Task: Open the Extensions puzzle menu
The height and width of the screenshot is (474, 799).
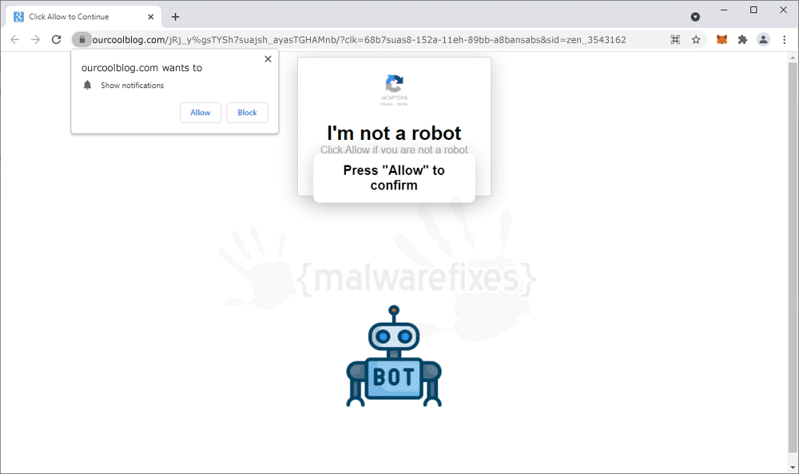Action: click(742, 40)
